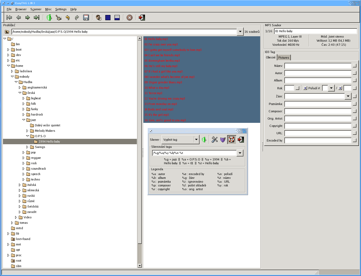The width and height of the screenshot is (361, 276).
Task: Collapse the O.P.S.O folder node
Action: (x=27, y=136)
